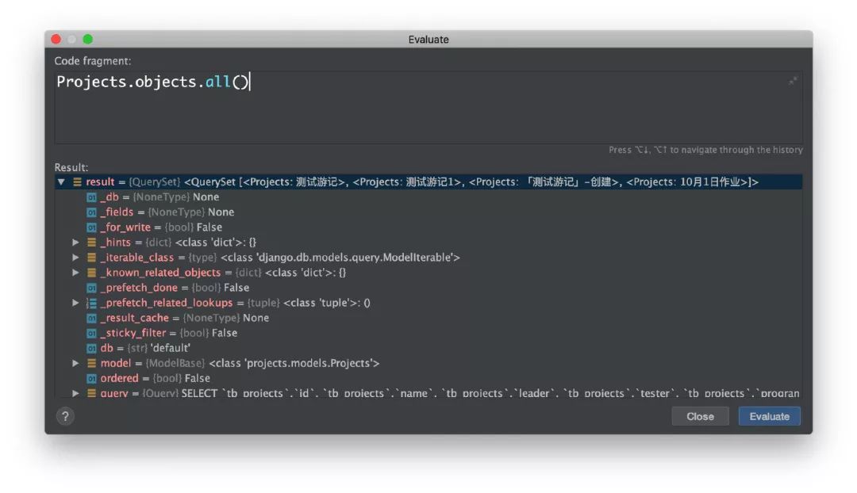Image resolution: width=857 pixels, height=493 pixels.
Task: Select the model 'projects.models.Projects' row text
Action: (240, 363)
